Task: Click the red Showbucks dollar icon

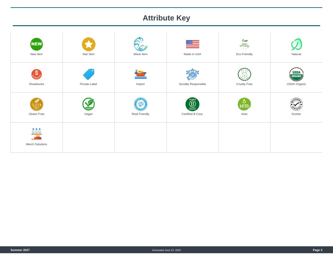Action: 37,74
